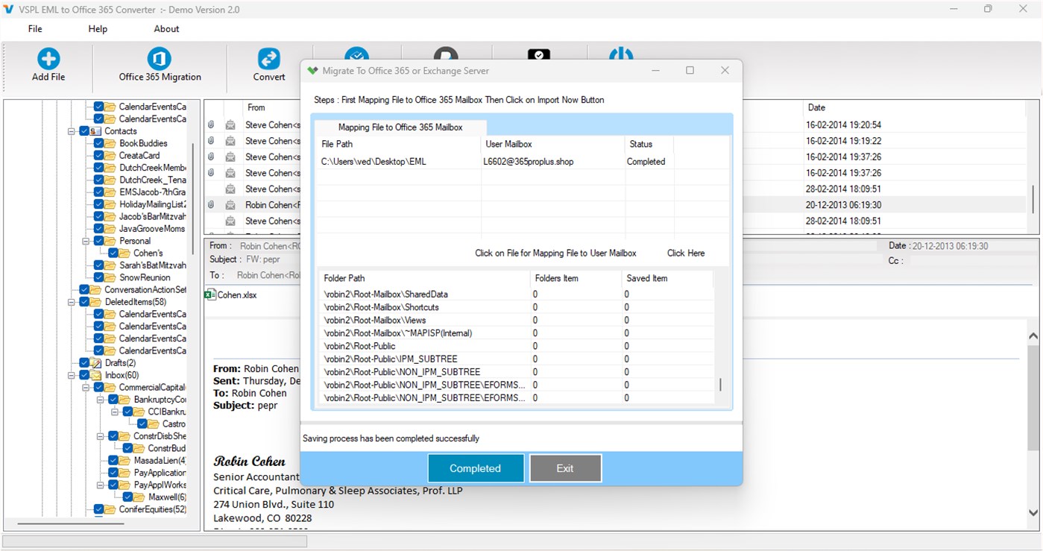Uncheck the Contacts folder checkbox
This screenshot has height=551, width=1043.
tap(84, 130)
